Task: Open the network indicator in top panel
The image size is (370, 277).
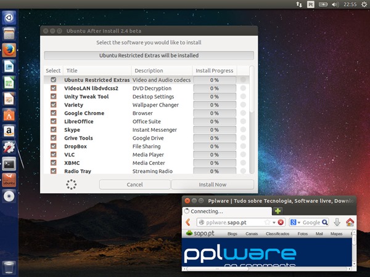Action: pyautogui.click(x=299, y=4)
